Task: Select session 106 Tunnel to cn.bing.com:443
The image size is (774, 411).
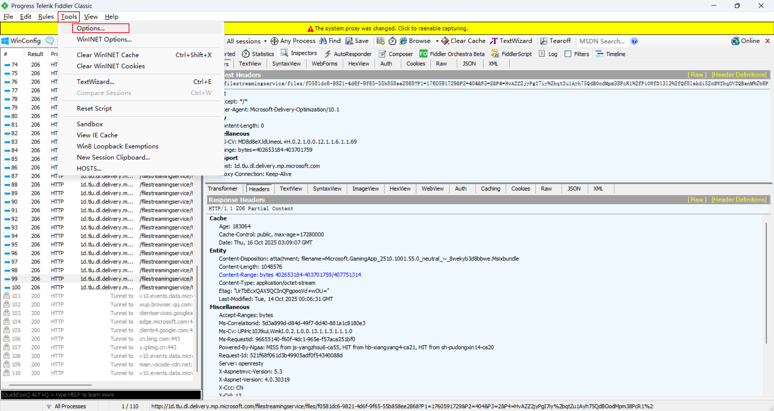Action: click(98, 339)
